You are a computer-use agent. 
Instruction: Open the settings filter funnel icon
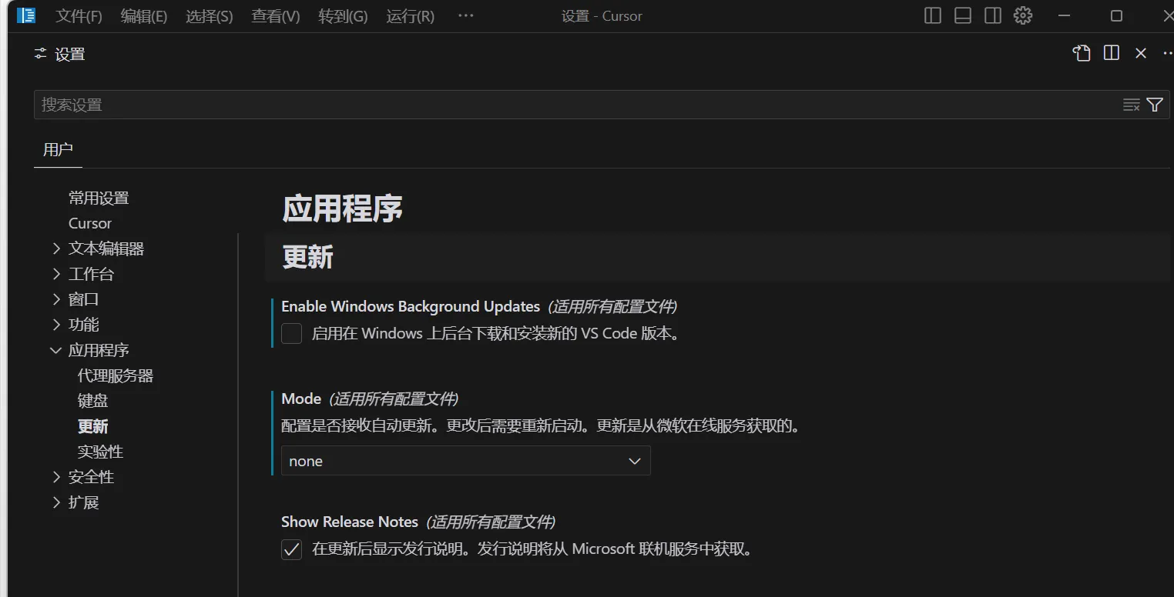point(1155,105)
